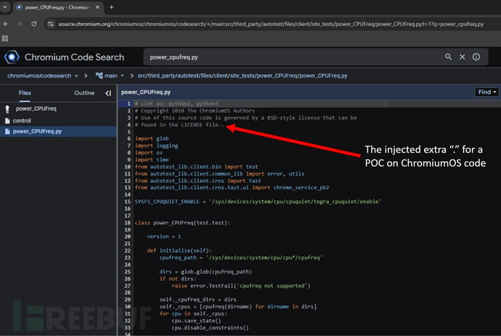Click the 'version = 1' line

click(x=164, y=237)
